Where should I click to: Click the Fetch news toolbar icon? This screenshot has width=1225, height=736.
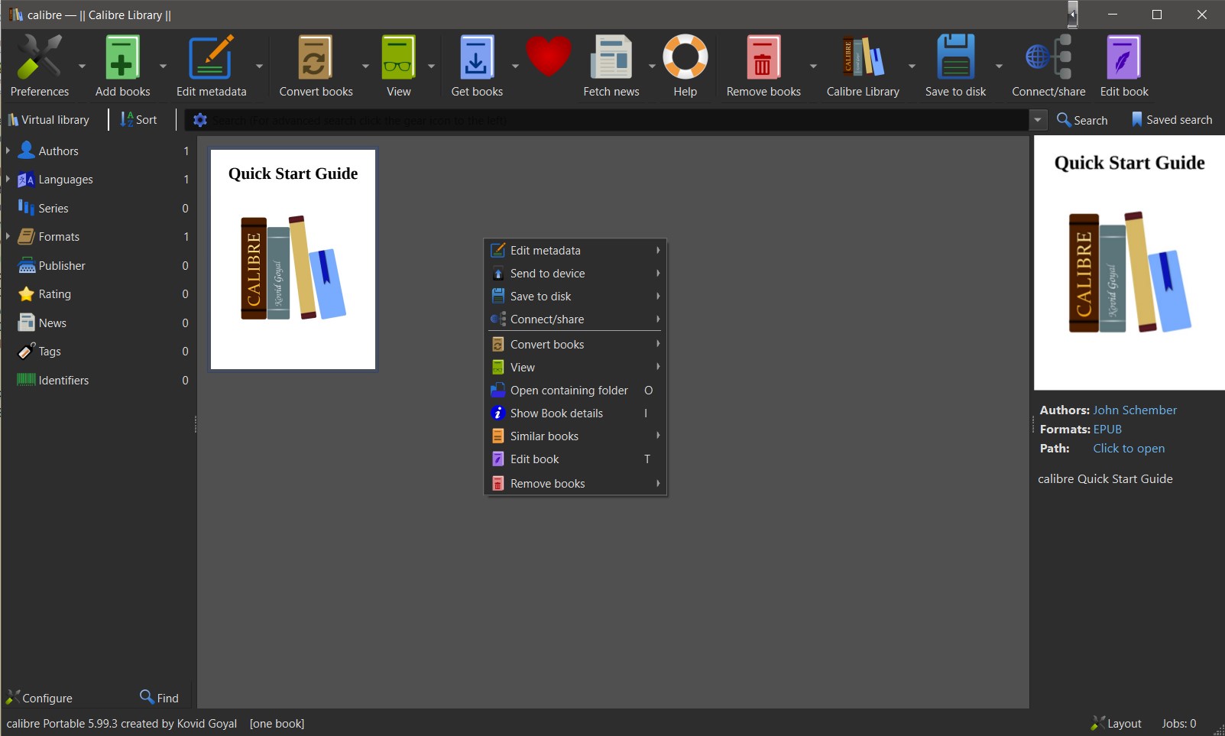click(611, 57)
